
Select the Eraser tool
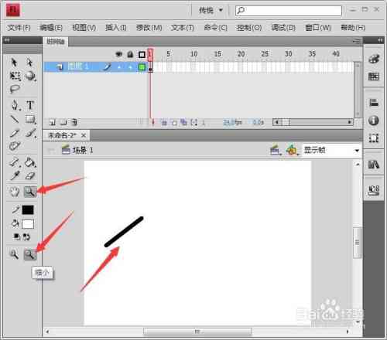pyautogui.click(x=30, y=176)
